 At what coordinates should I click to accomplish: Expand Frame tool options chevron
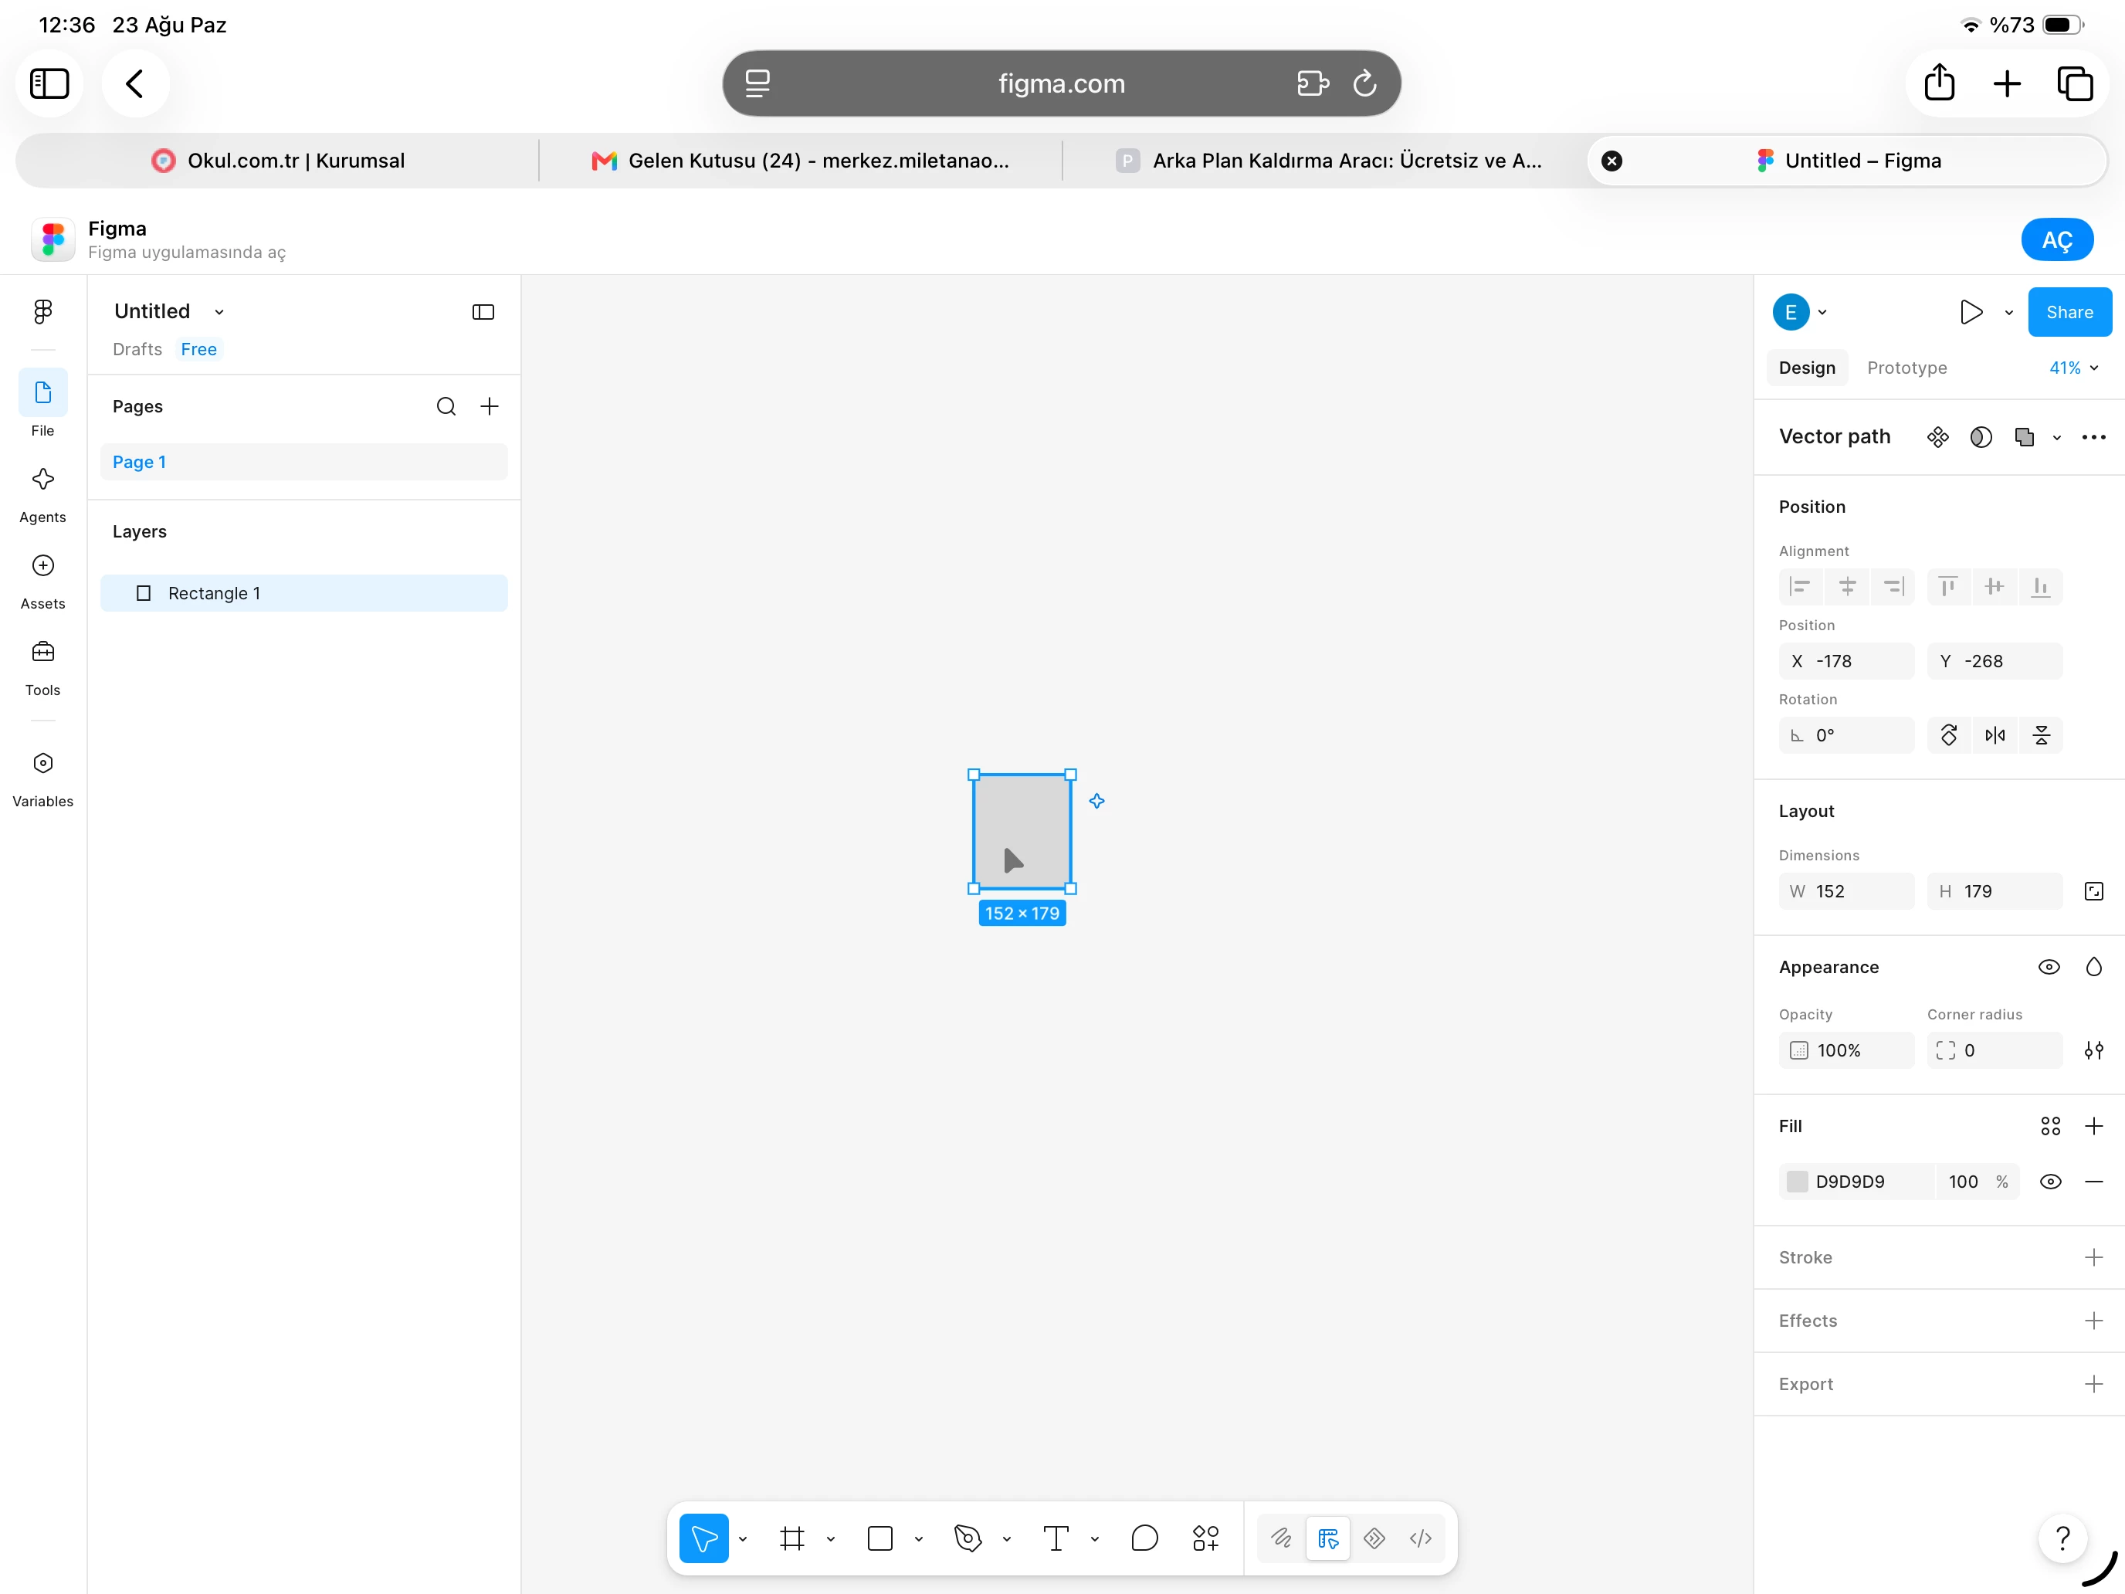pyautogui.click(x=830, y=1539)
